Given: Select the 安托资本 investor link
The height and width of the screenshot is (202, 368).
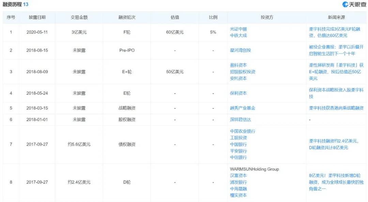Looking at the screenshot, I should coord(238,78).
